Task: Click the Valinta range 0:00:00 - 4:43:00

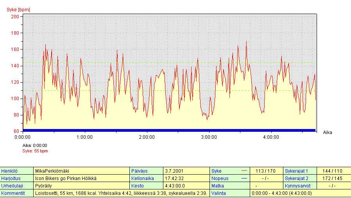Action: point(282,193)
